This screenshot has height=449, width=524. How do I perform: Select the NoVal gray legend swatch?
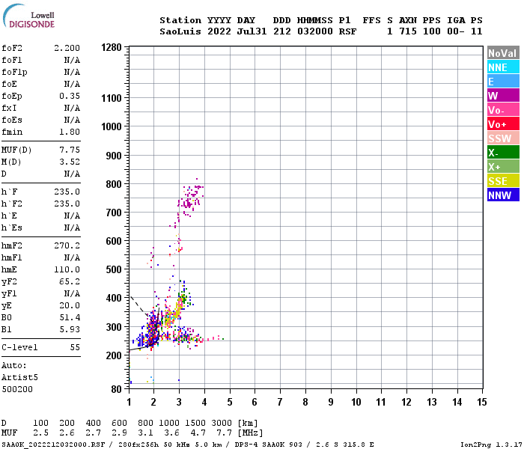[x=503, y=53]
